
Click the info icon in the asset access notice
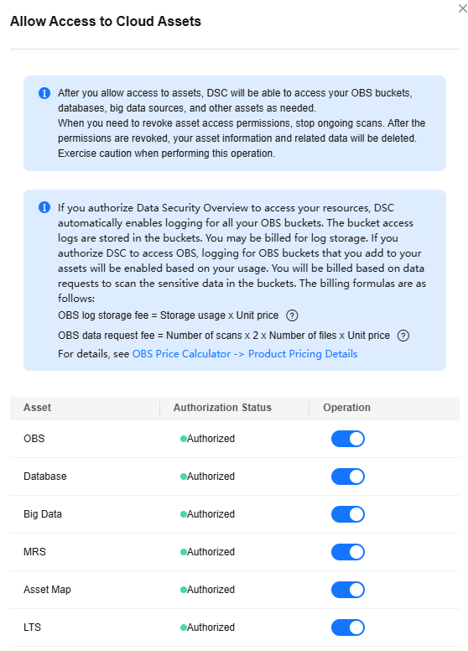(x=44, y=93)
